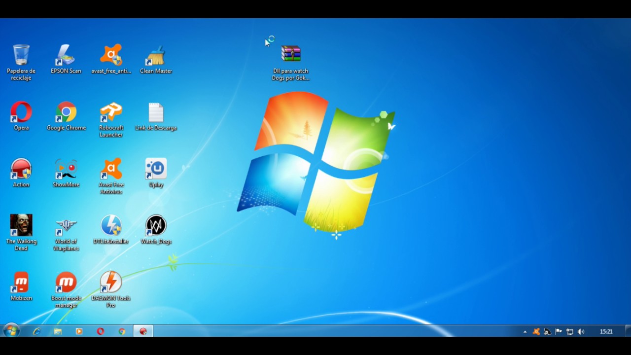Select the Google Chrome desktop shortcut
The width and height of the screenshot is (631, 355).
pos(66,116)
